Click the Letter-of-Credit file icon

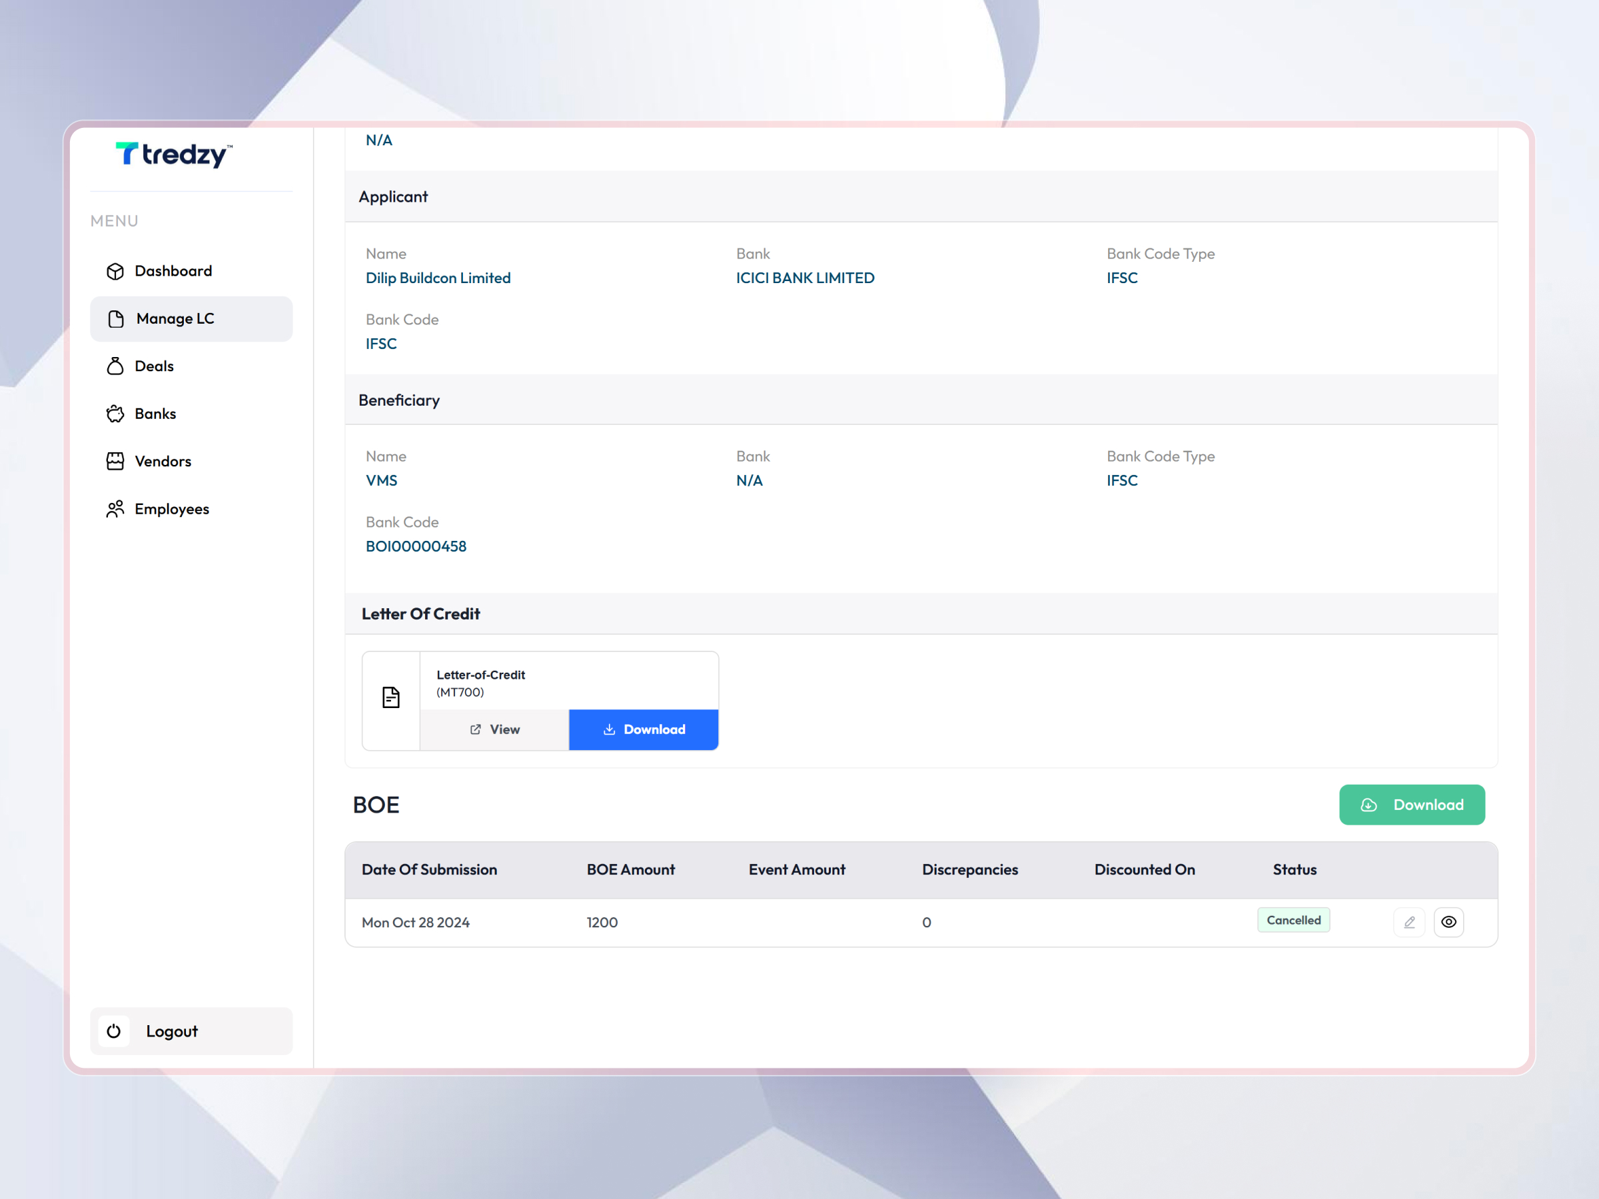click(390, 697)
